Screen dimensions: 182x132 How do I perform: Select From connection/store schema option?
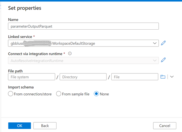pos(11,94)
